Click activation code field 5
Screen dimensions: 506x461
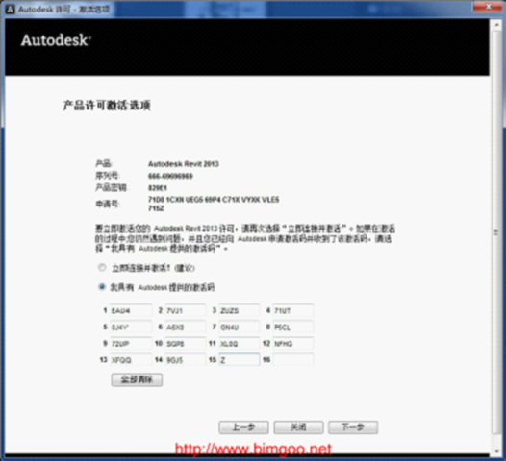pyautogui.click(x=131, y=327)
